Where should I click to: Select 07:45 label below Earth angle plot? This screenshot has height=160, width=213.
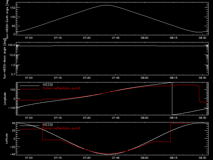tap(116, 38)
